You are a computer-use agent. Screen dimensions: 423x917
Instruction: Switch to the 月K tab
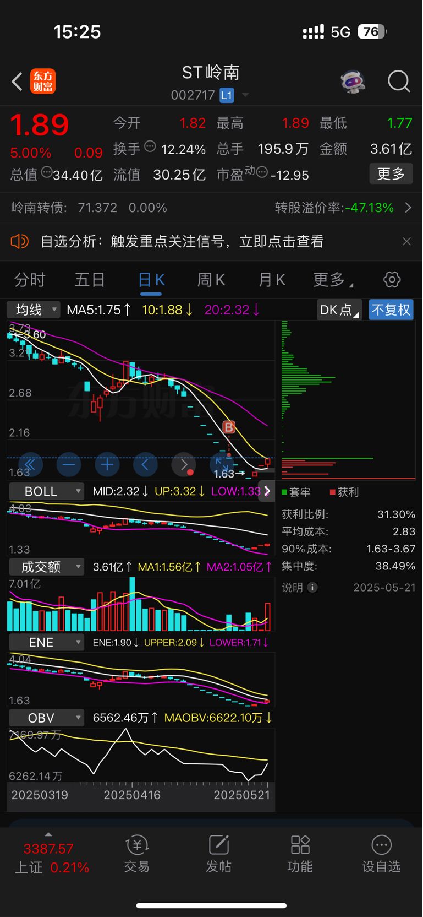(272, 280)
